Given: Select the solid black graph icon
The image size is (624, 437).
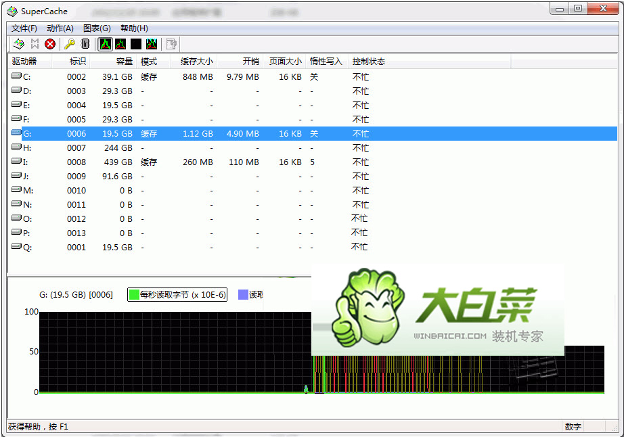Looking at the screenshot, I should coord(136,44).
